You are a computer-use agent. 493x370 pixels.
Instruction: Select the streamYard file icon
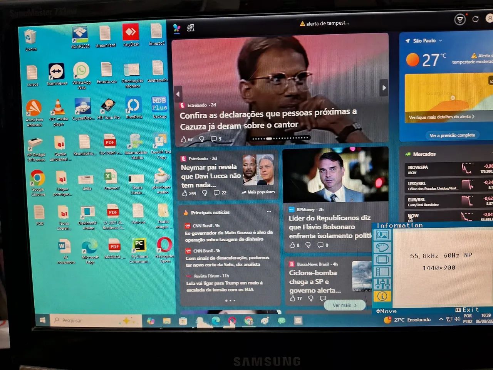click(105, 37)
